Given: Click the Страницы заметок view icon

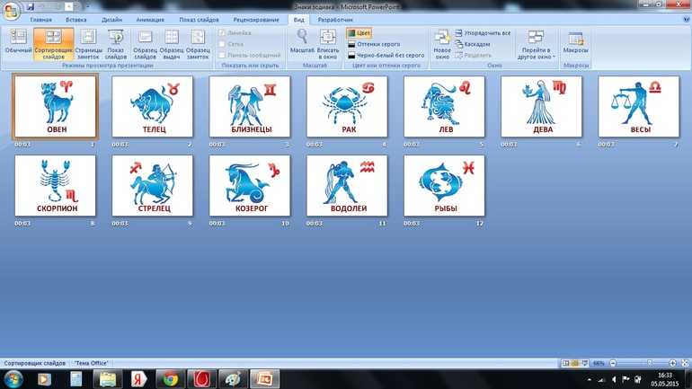Looking at the screenshot, I should click(x=88, y=42).
